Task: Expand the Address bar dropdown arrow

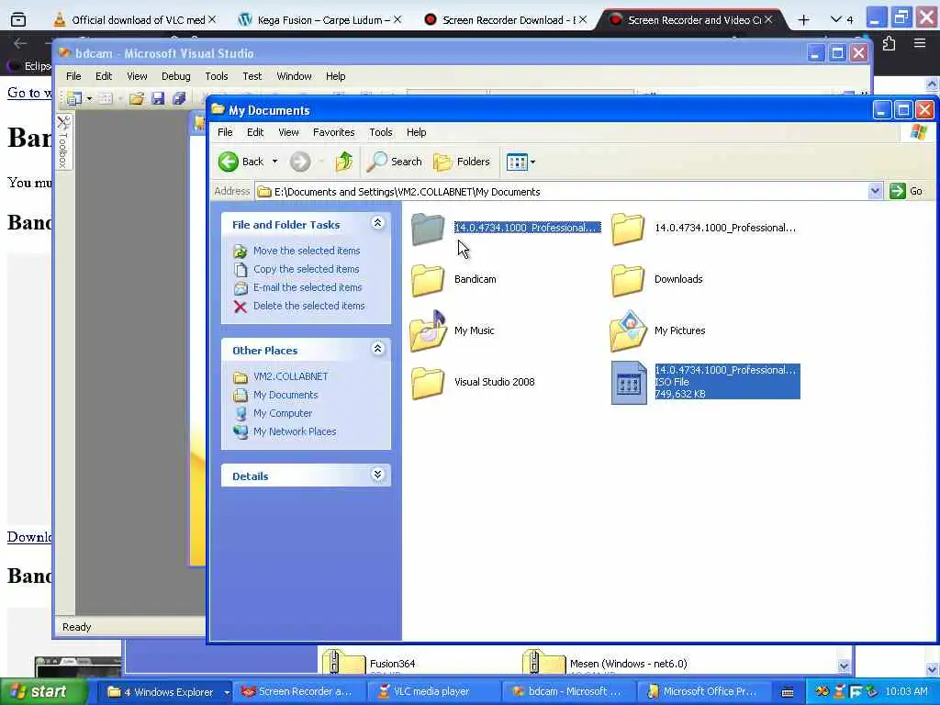Action: coord(875,191)
